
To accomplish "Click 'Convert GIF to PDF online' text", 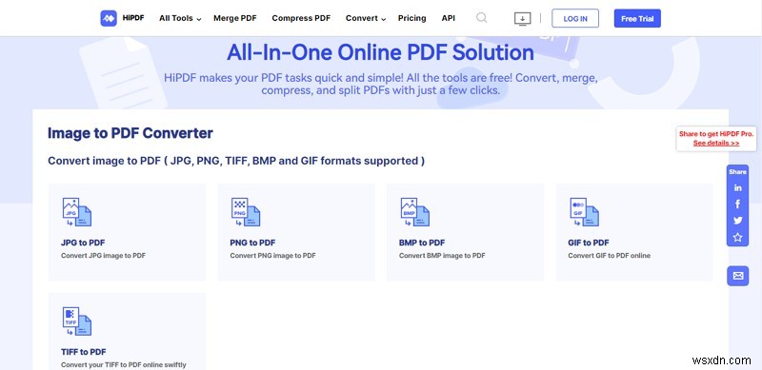I will point(609,256).
